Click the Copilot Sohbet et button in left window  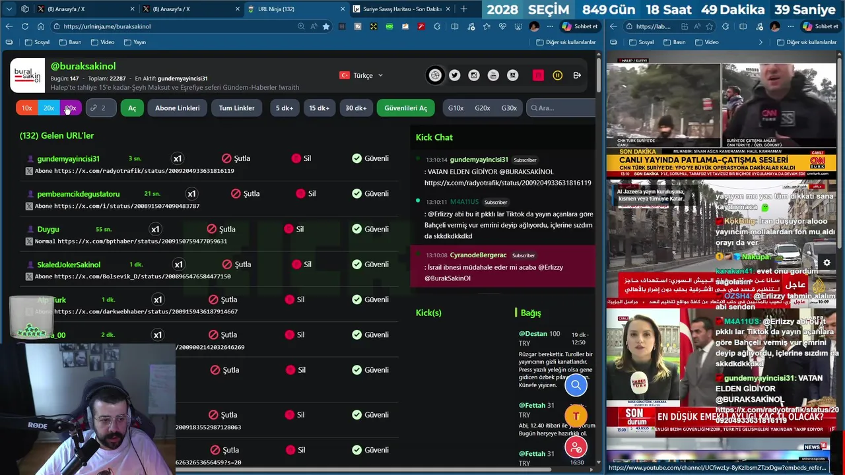[580, 26]
